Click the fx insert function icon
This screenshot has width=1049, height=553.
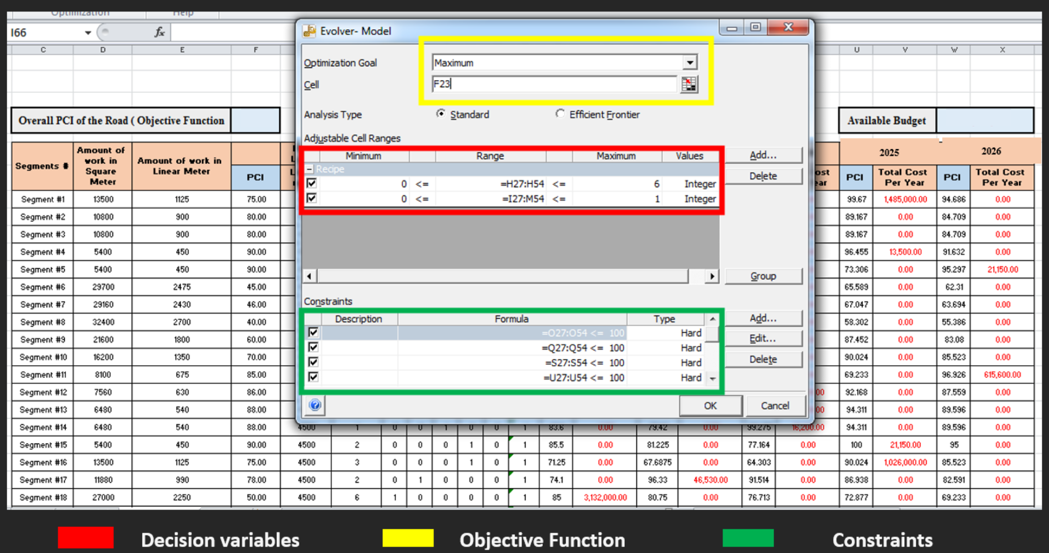coord(159,32)
